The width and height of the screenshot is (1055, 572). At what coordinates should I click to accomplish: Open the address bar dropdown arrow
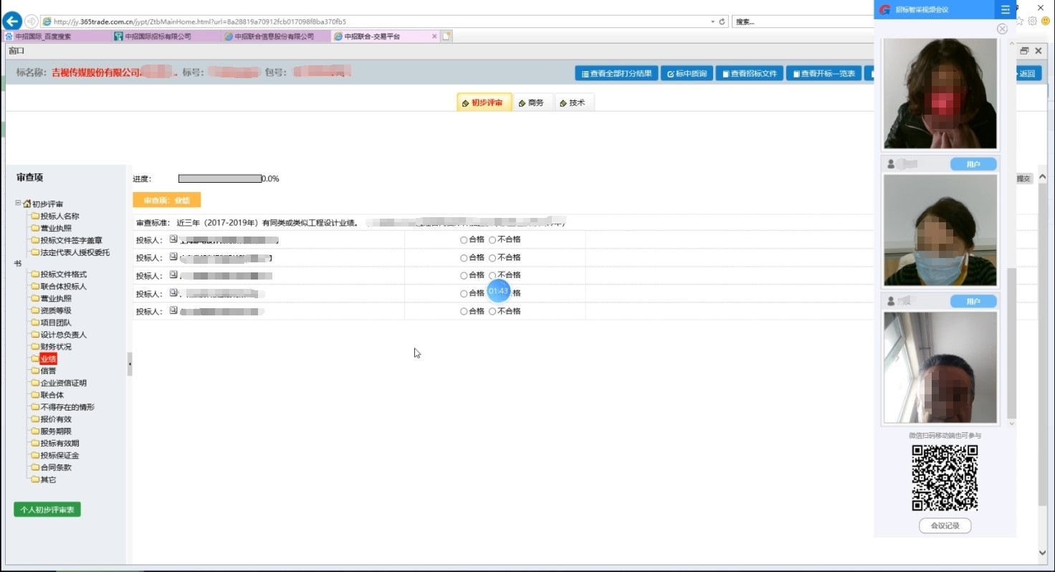click(712, 22)
